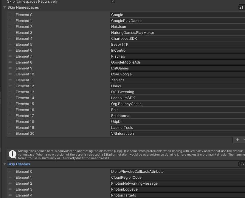Edit the GoogleMobileAds namespace field
The height and width of the screenshot is (198, 245).
pyautogui.click(x=178, y=62)
